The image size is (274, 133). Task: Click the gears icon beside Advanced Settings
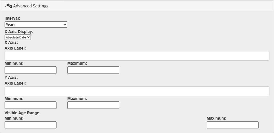tap(9, 6)
